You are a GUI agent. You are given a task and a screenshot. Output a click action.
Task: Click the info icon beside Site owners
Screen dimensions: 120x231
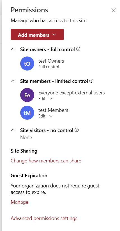click(x=79, y=49)
